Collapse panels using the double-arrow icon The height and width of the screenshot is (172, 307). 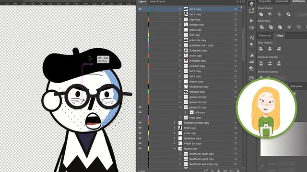click(237, 1)
